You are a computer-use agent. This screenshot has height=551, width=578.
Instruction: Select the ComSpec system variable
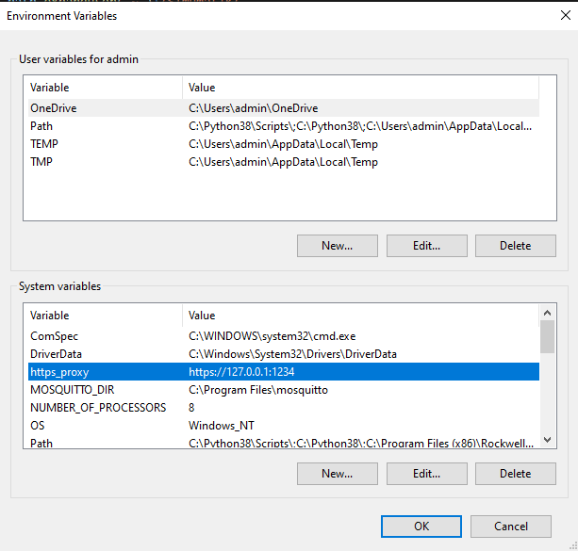click(x=53, y=336)
